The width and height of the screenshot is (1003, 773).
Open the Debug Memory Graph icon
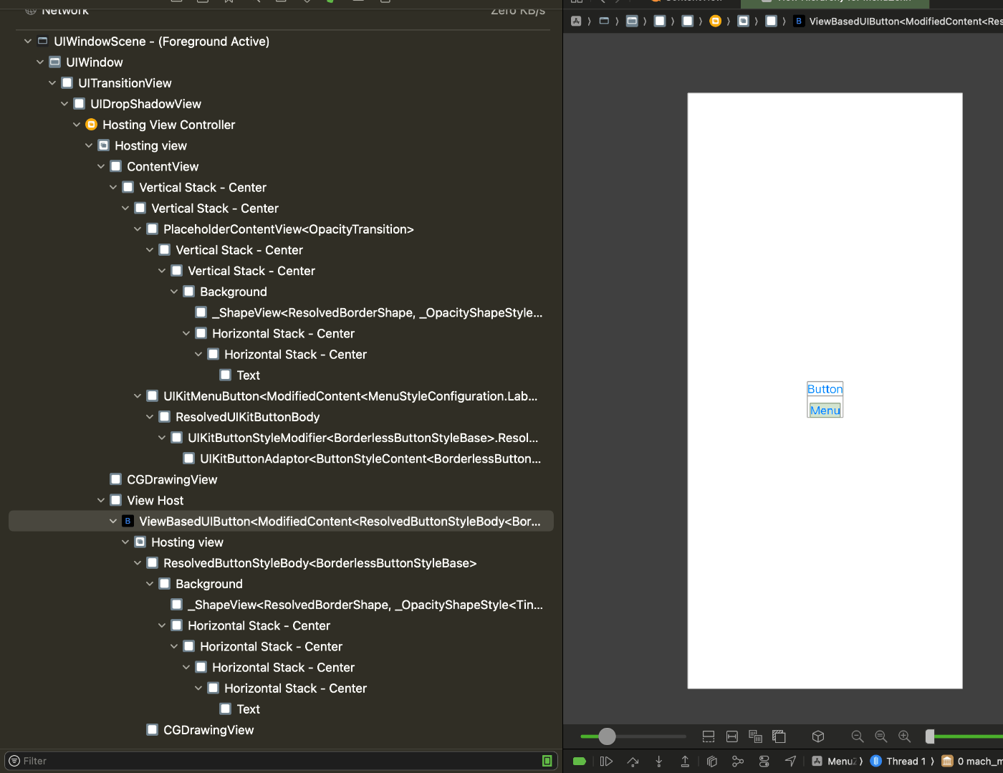pyautogui.click(x=736, y=761)
